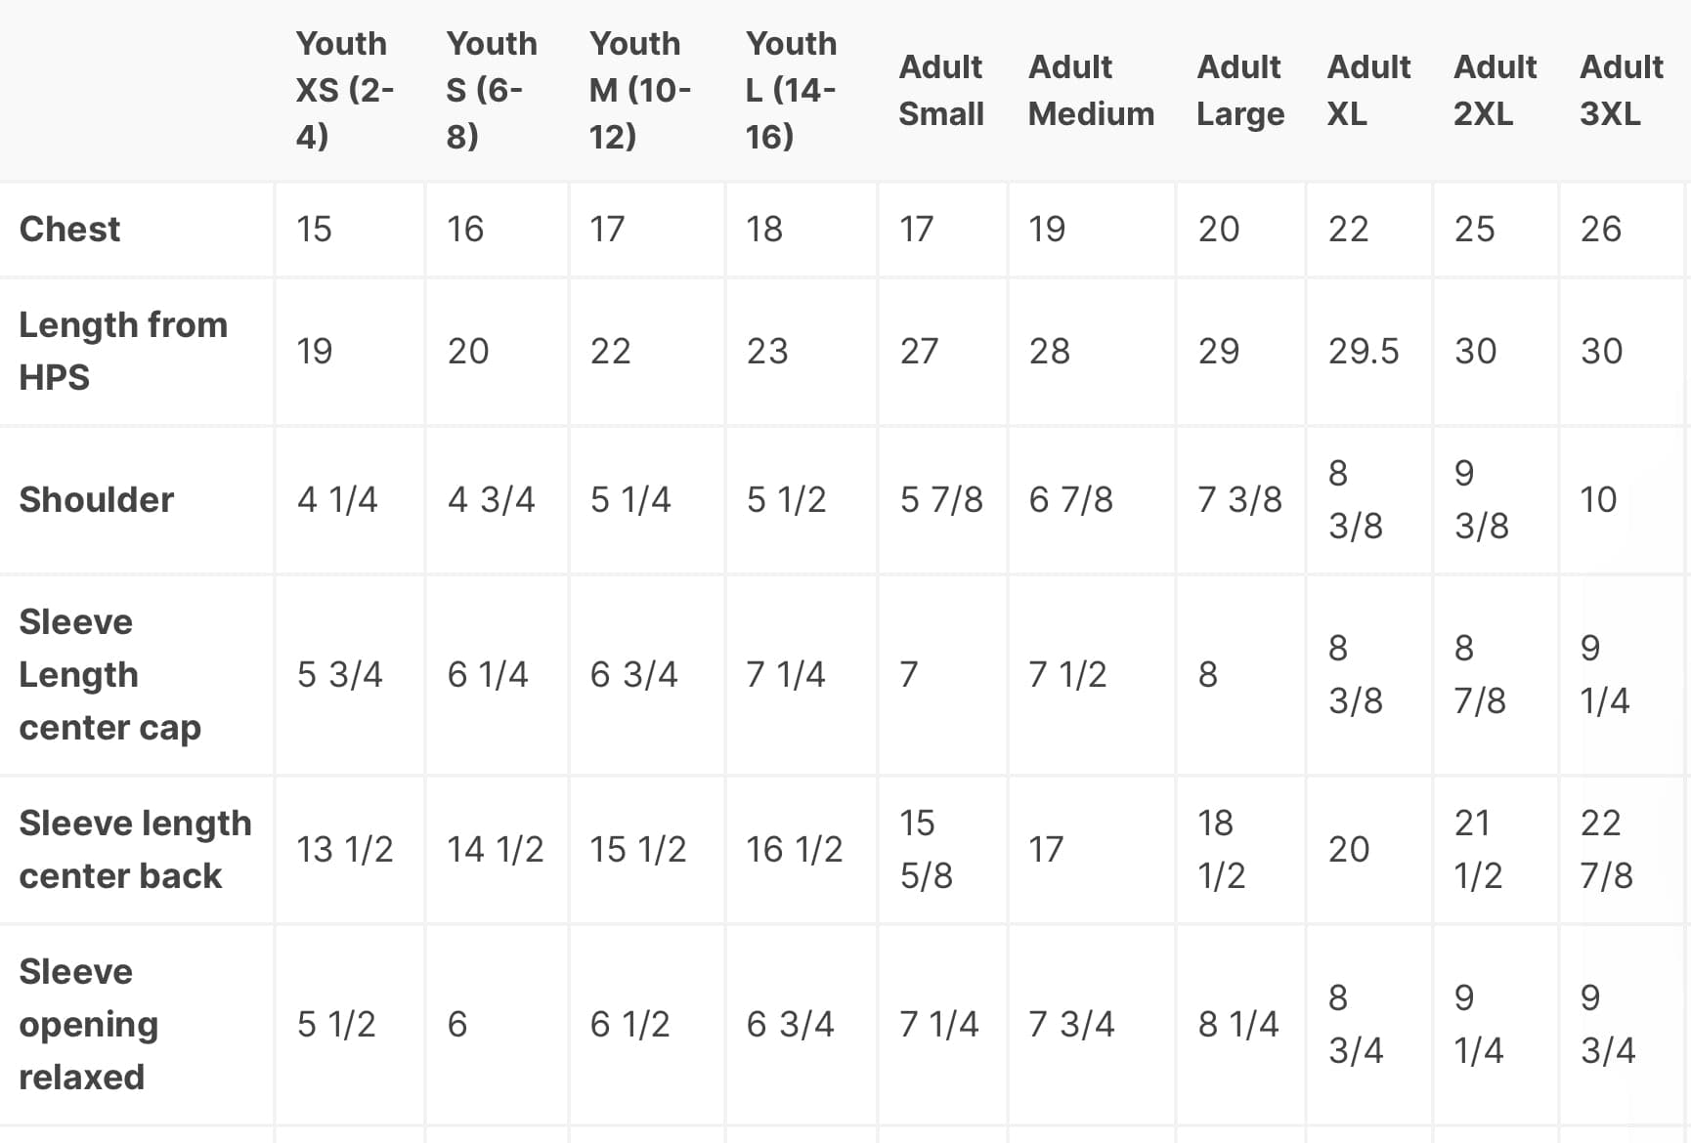This screenshot has width=1691, height=1143.
Task: Select the Youth L (14-16) header
Action: [791, 90]
